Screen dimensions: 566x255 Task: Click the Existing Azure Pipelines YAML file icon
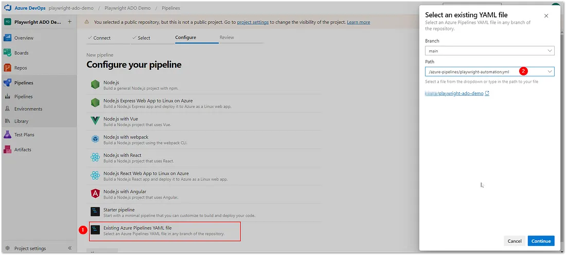[x=95, y=230]
